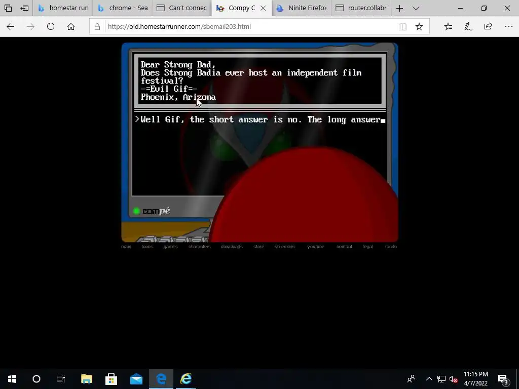Click the Compy email text display
This screenshot has width=519, height=389.
click(x=260, y=81)
